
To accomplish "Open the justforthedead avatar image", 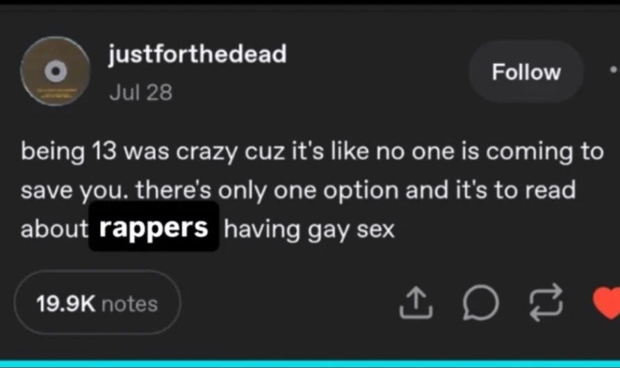I will (56, 71).
